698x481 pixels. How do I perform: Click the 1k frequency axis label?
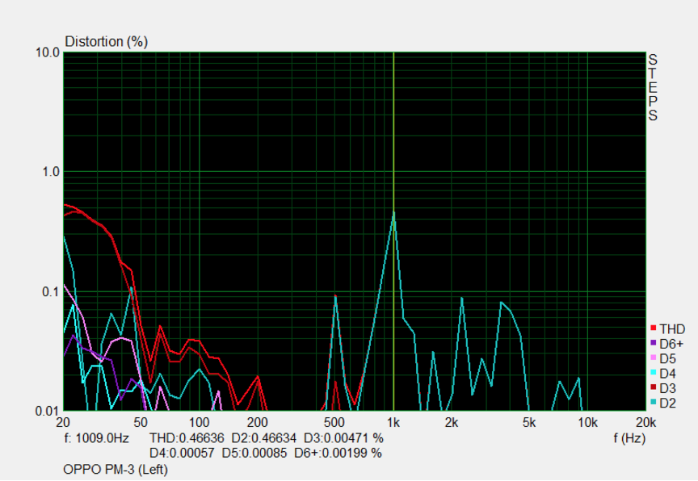coord(393,422)
